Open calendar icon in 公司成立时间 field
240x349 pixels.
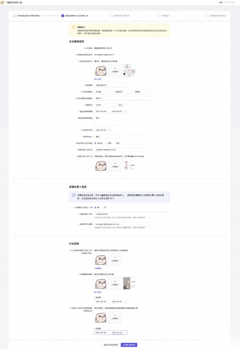tap(109, 130)
